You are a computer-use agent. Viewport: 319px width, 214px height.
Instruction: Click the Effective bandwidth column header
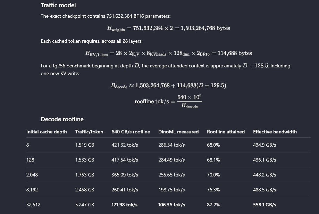[275, 132]
